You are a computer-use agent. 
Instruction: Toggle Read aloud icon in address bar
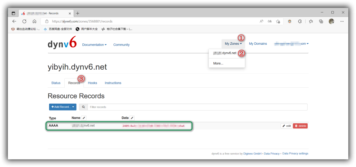(261, 21)
